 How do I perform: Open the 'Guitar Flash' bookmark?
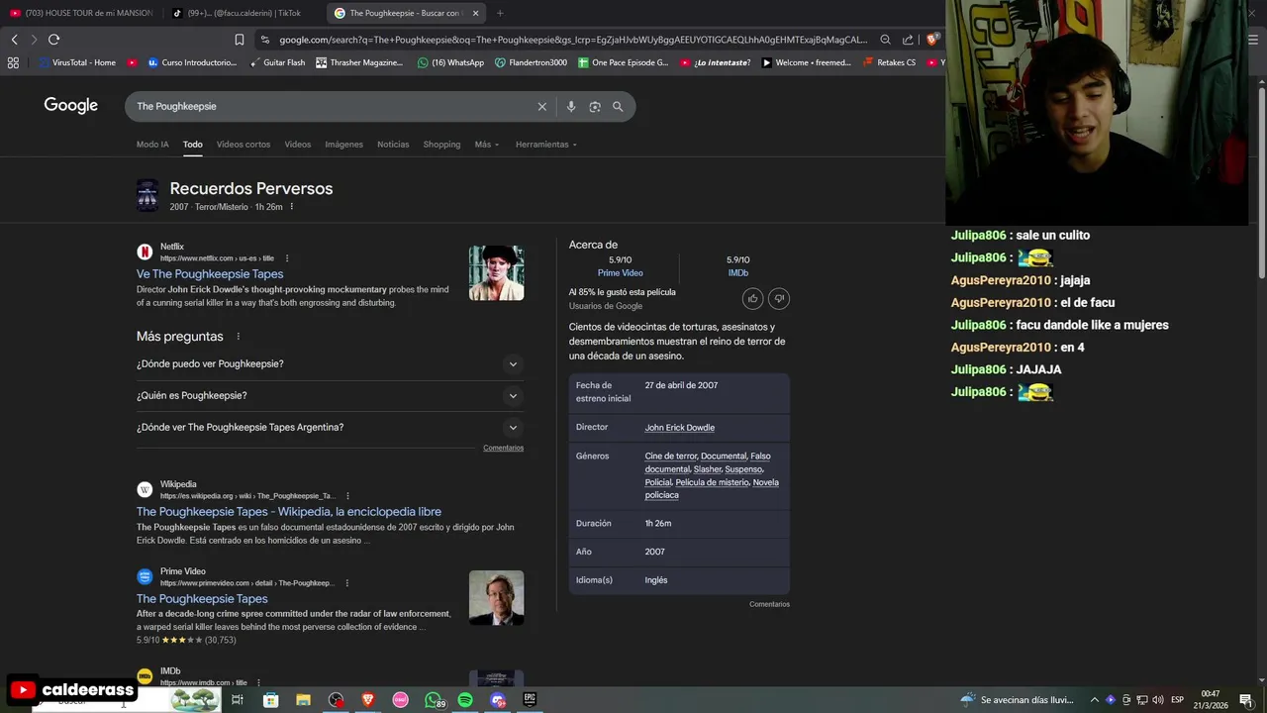pos(277,62)
